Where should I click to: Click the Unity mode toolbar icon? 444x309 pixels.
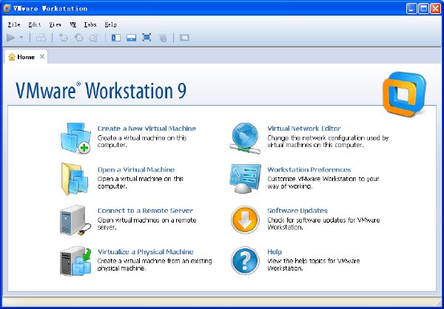(163, 38)
